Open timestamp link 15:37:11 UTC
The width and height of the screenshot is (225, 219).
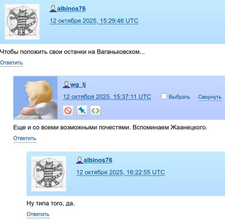click(107, 97)
